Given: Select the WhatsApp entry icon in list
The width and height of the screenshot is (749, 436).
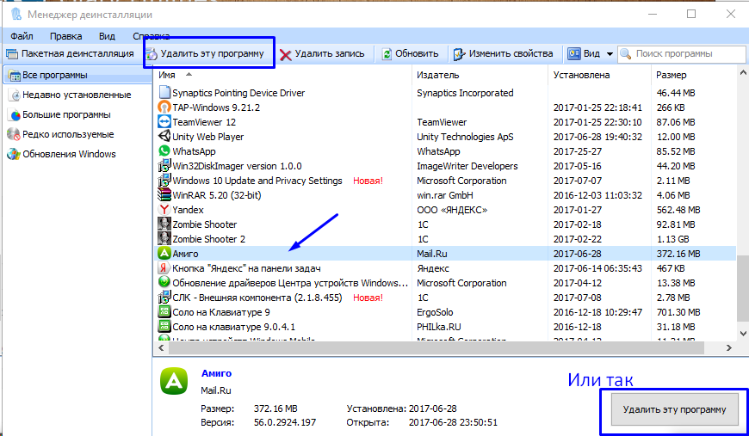Looking at the screenshot, I should point(164,151).
